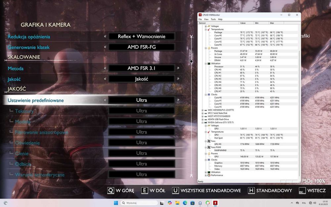Click the game settings scrollbar diamond handle
This screenshot has height=207, width=331.
point(191,61)
